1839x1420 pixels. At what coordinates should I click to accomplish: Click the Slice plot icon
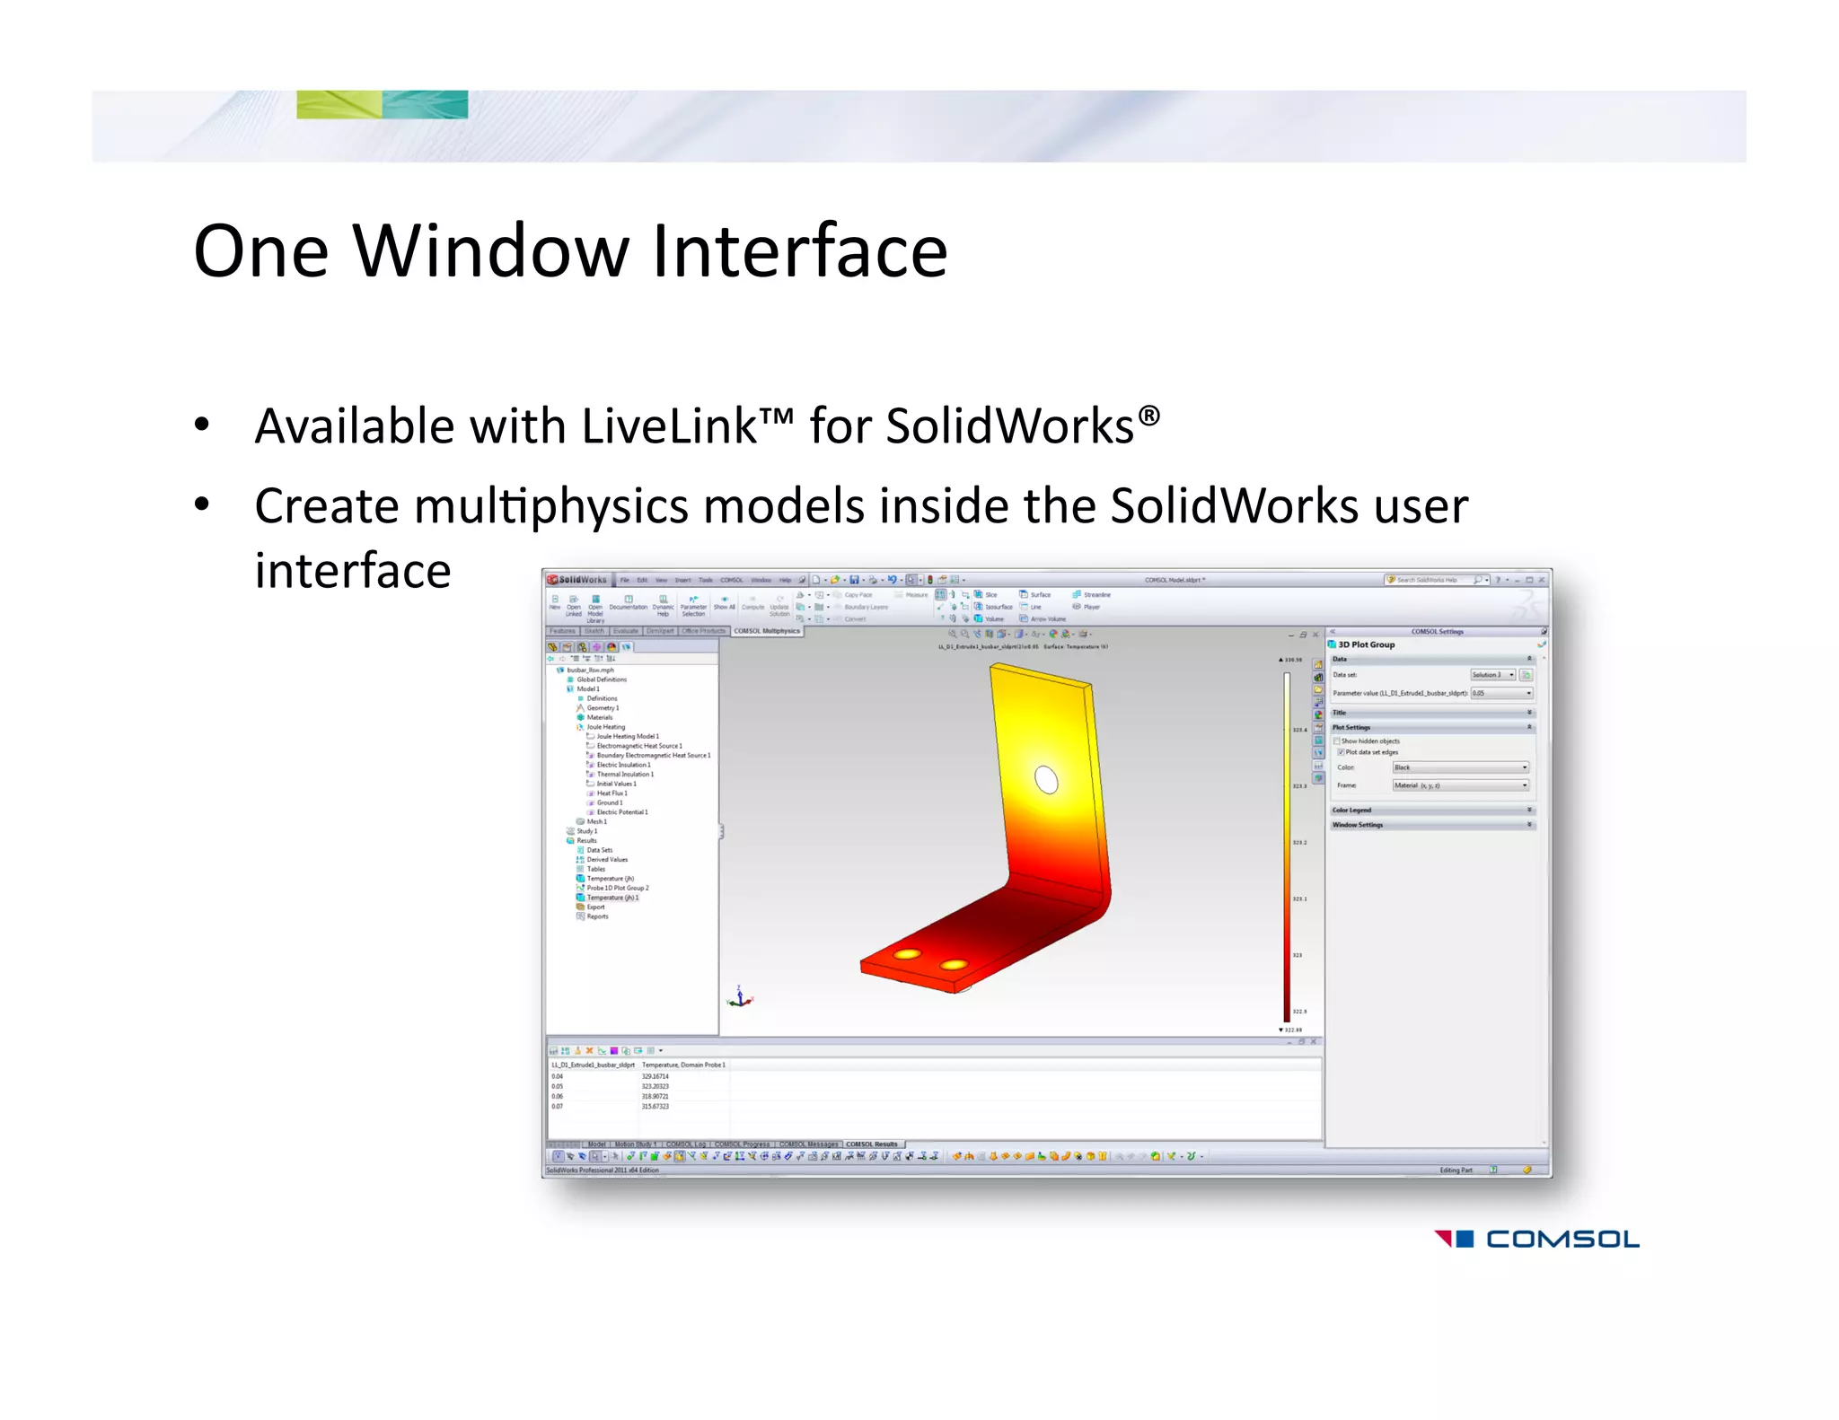(x=979, y=594)
